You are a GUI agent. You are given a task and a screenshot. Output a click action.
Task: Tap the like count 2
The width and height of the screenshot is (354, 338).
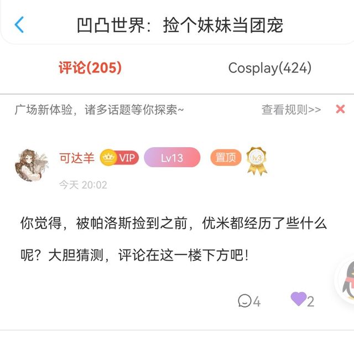311,301
